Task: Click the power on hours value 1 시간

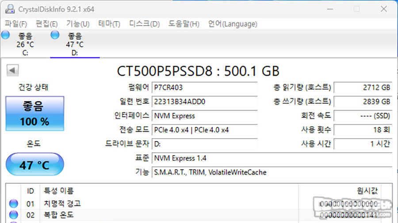Action: [363, 144]
